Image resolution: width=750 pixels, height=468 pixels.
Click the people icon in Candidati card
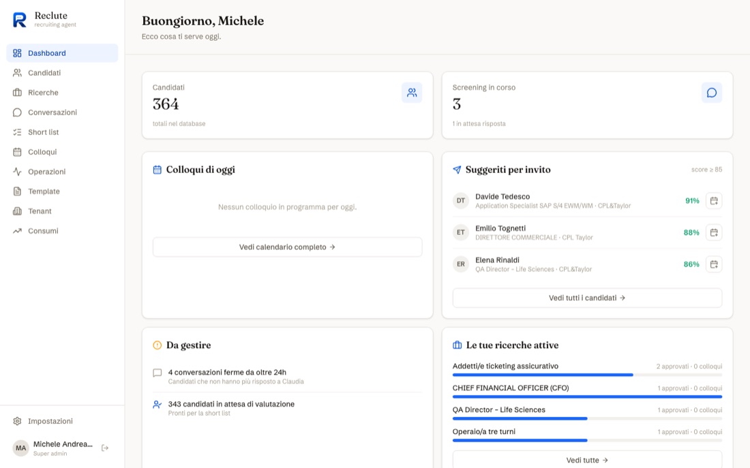click(x=412, y=93)
